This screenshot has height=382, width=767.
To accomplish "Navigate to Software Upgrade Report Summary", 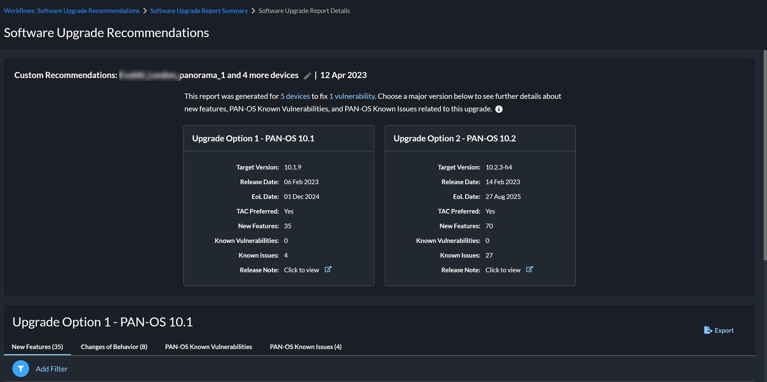I will (199, 11).
